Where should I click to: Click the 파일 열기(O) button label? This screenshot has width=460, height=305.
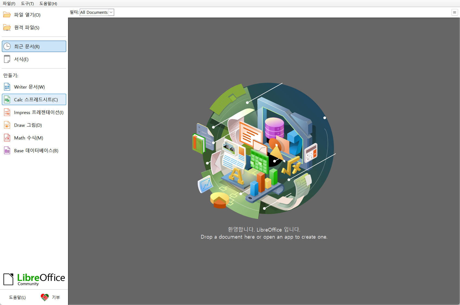27,15
